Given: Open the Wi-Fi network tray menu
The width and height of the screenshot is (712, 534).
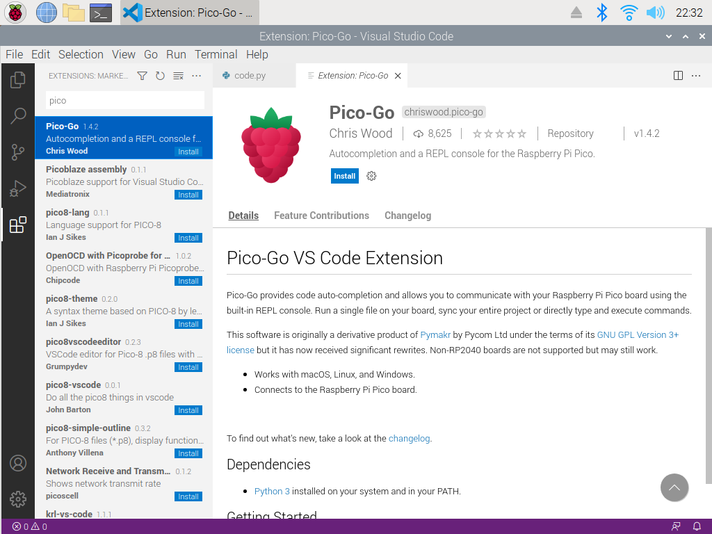Looking at the screenshot, I should pos(629,13).
